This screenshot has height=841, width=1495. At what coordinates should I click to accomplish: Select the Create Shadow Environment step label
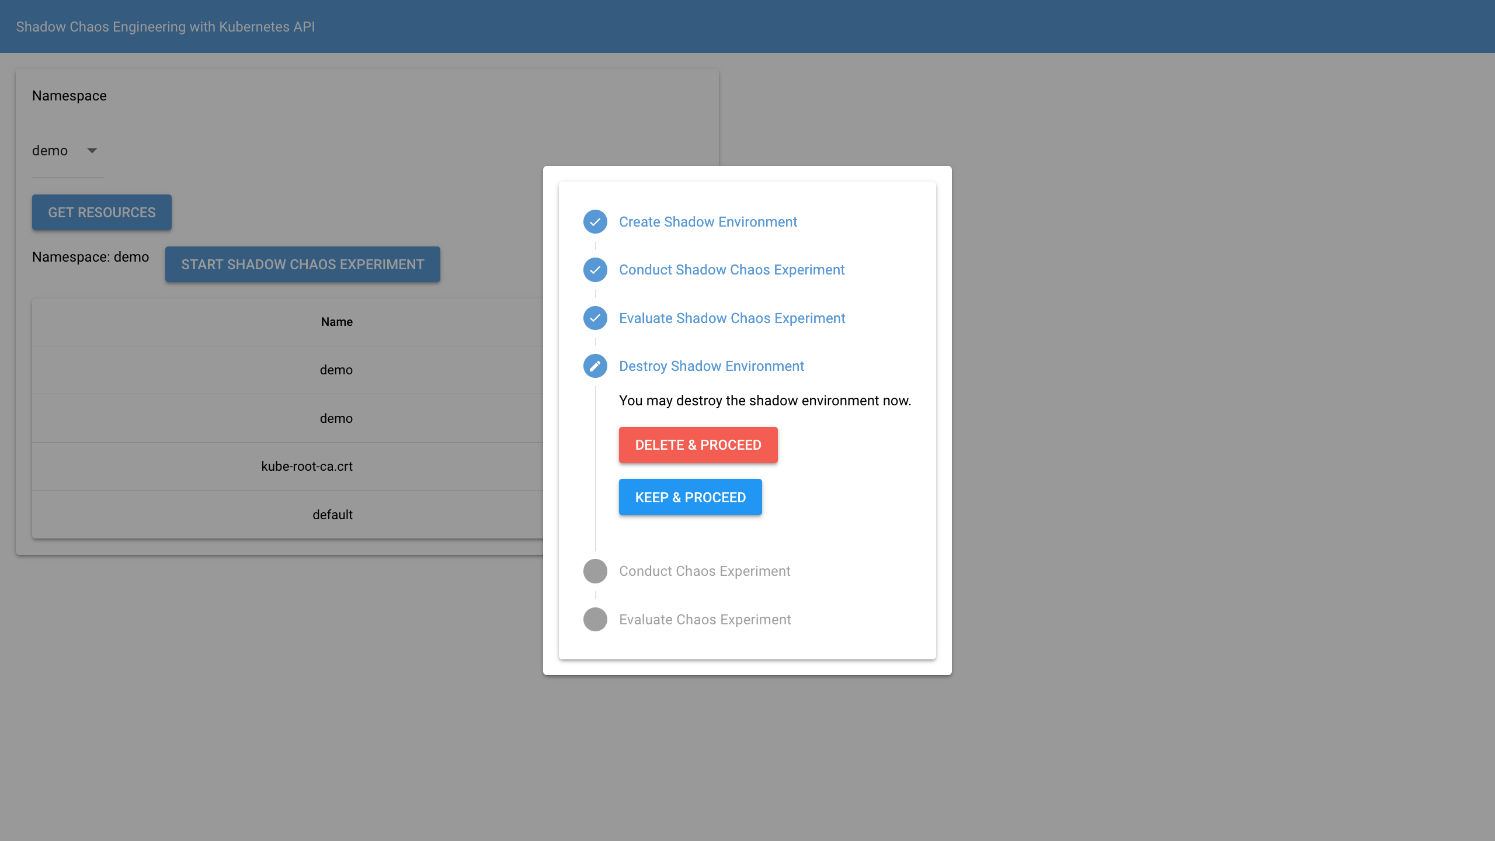pyautogui.click(x=708, y=222)
